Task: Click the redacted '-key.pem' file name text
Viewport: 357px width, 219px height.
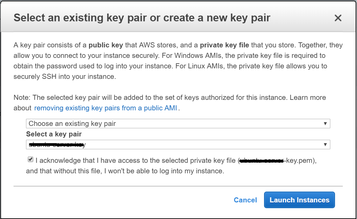Action: pyautogui.click(x=277, y=161)
